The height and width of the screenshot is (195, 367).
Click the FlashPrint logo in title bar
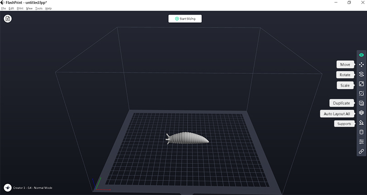point(3,3)
